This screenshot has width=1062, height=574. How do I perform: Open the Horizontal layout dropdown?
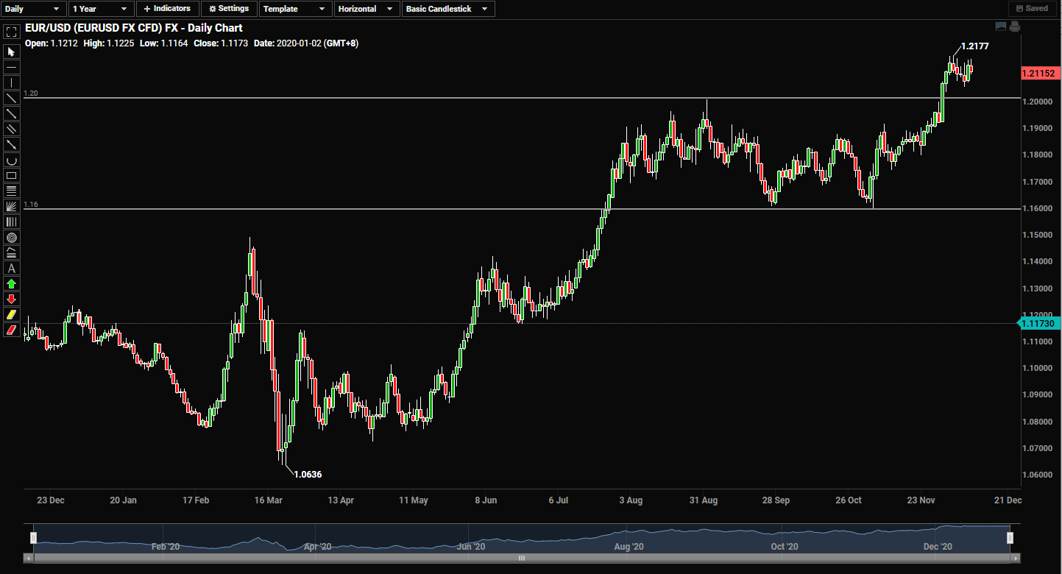tap(367, 9)
